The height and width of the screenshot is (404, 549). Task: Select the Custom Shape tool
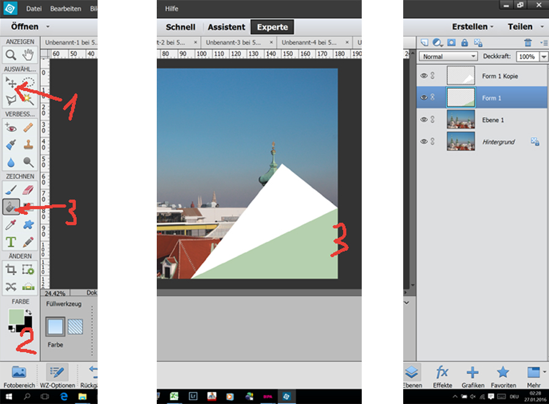28,224
